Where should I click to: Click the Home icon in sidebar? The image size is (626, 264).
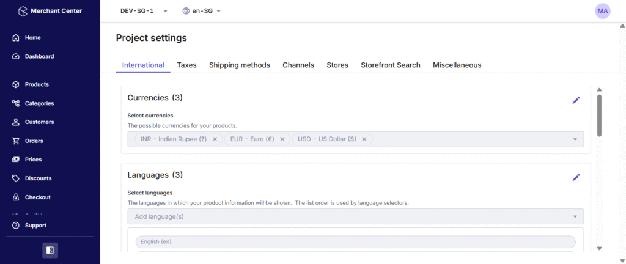coord(16,38)
